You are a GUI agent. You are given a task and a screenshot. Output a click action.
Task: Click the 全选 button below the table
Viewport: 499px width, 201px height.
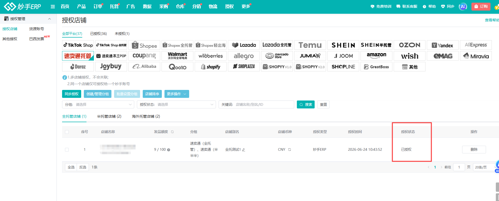pyautogui.click(x=71, y=167)
